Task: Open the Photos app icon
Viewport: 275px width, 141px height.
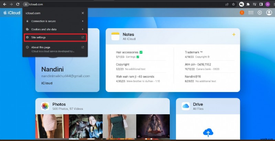Action: pyautogui.click(x=45, y=106)
